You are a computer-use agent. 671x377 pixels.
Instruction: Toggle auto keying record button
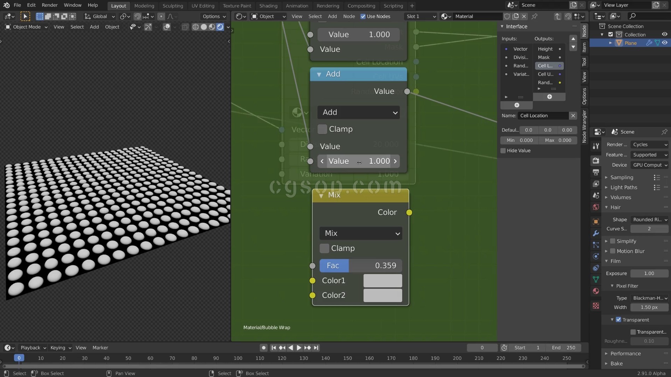click(263, 348)
